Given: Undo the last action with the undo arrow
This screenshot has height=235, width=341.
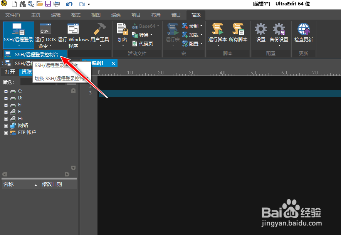Looking at the screenshot, I should tap(69, 4).
